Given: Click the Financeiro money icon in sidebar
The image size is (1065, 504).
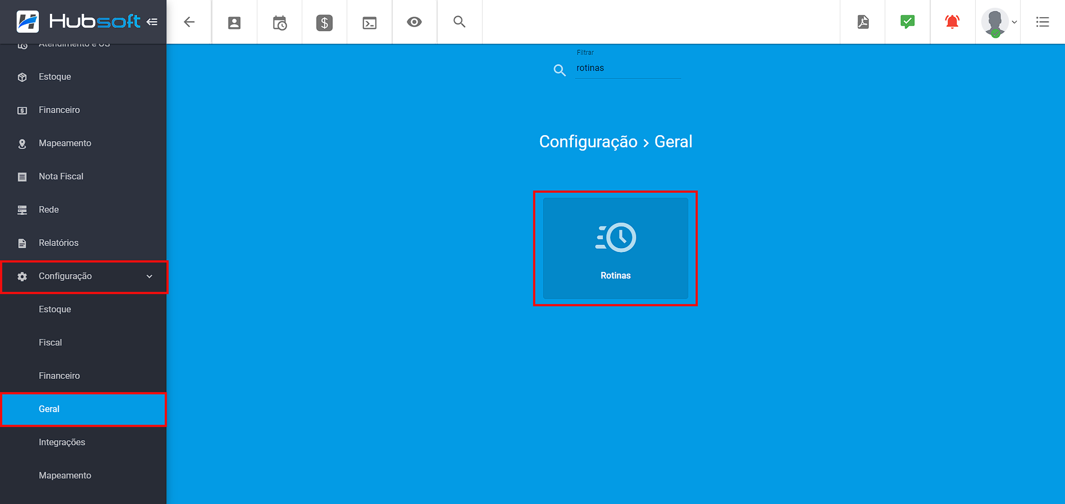Looking at the screenshot, I should coord(22,110).
